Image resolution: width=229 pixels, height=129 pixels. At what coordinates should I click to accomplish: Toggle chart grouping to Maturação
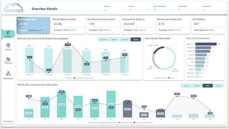pyautogui.click(x=103, y=40)
